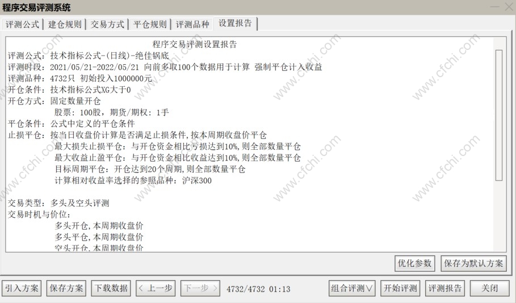Viewport: 516px width, 303px height.
Task: Switch to the 评测公式 tab
Action: (22, 24)
